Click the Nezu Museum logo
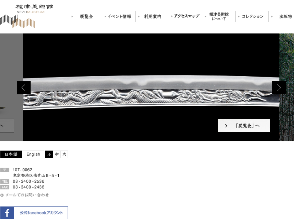Viewport: 294px width, 220px height. click(26, 16)
